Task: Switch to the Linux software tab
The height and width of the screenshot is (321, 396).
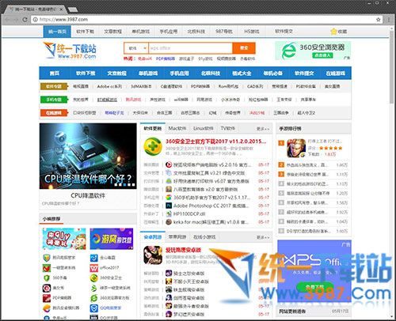Action: click(203, 128)
